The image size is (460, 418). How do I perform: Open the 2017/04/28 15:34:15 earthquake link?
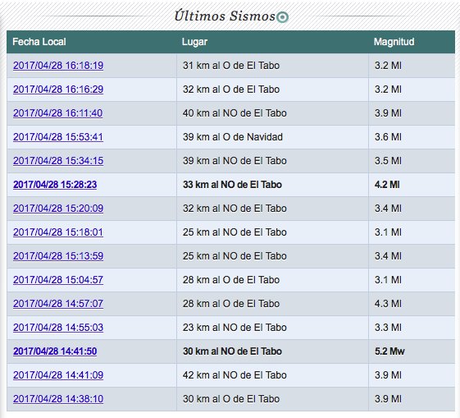(58, 160)
